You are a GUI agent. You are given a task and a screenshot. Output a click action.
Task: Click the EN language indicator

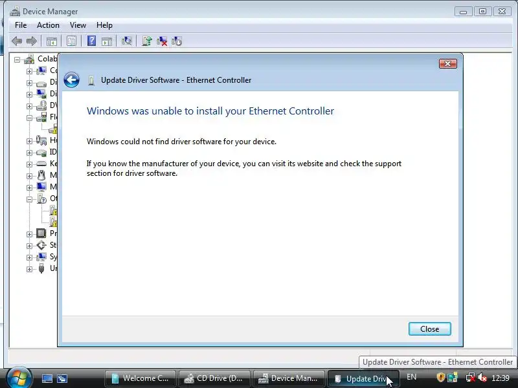(411, 377)
